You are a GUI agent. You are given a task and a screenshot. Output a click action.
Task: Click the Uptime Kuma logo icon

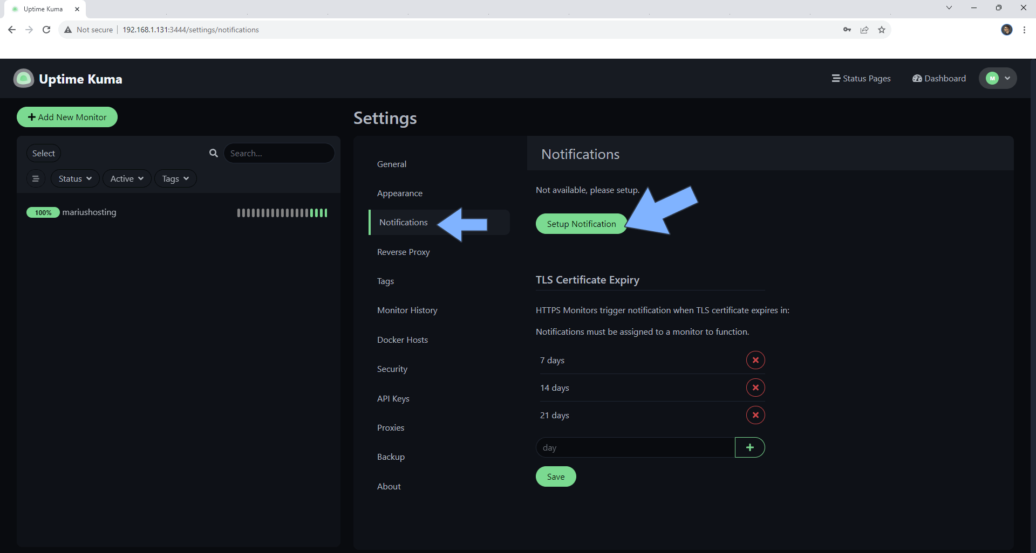tap(23, 78)
